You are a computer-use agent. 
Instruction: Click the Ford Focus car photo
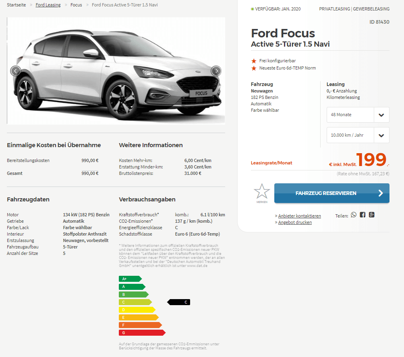[x=116, y=71]
